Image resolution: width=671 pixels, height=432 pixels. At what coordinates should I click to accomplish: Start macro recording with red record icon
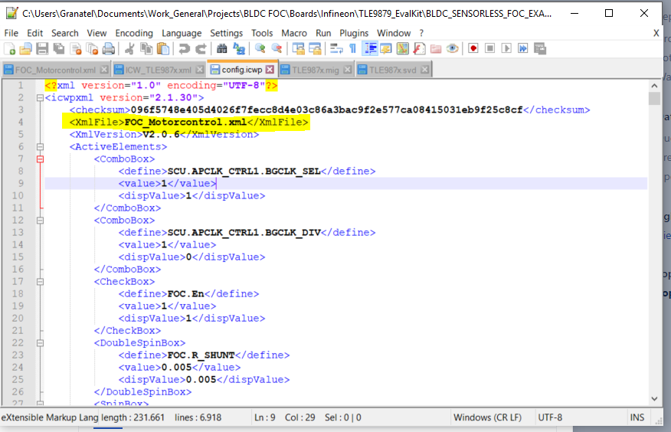click(x=473, y=48)
